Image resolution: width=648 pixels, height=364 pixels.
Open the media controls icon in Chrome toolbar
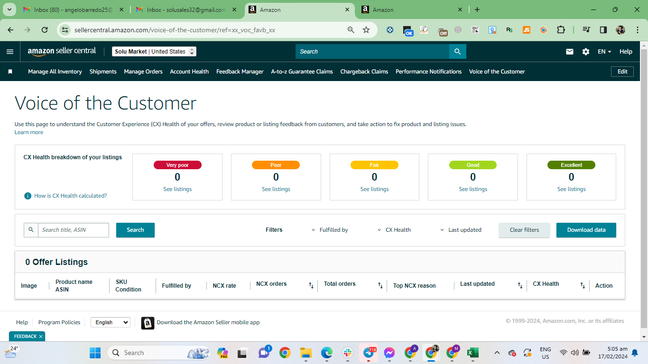click(586, 30)
